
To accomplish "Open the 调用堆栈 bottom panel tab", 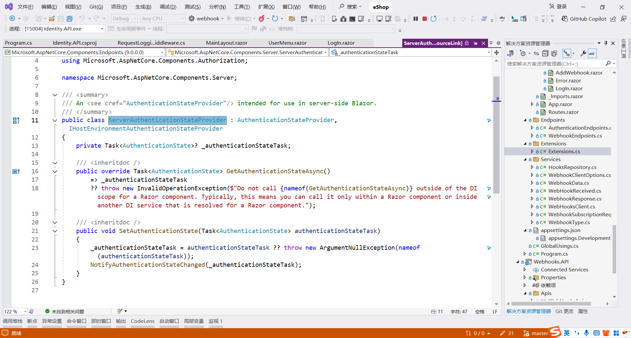I will (12, 321).
